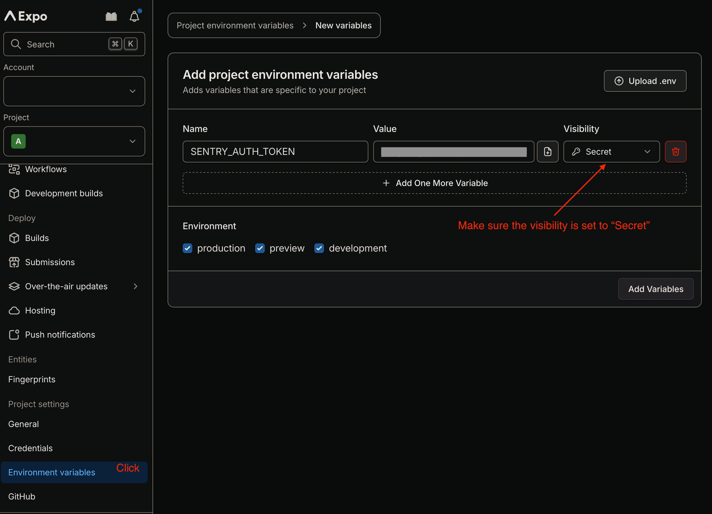Open the notifications bell

(134, 16)
